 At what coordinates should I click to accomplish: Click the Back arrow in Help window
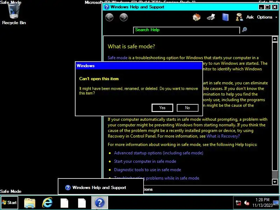[109, 17]
